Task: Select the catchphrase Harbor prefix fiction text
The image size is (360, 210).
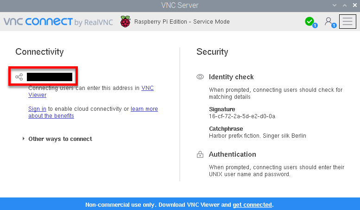Action: pyautogui.click(x=257, y=136)
